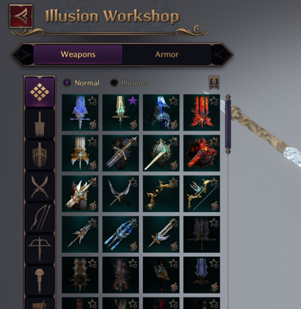
Task: Switch to the Armor tab
Action: (x=167, y=54)
